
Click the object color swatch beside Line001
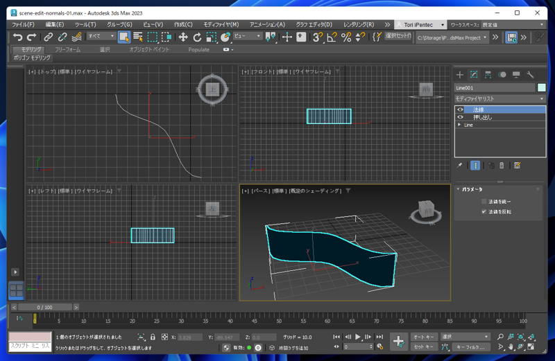(541, 88)
